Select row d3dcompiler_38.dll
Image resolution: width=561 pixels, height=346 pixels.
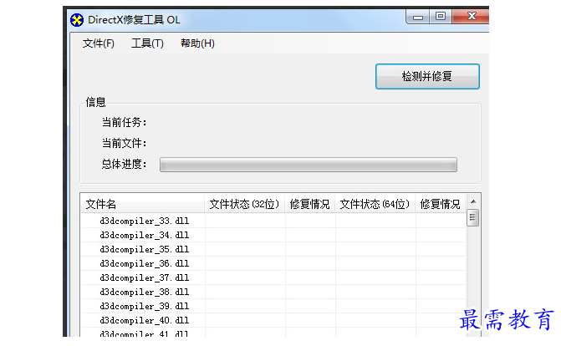pyautogui.click(x=273, y=292)
